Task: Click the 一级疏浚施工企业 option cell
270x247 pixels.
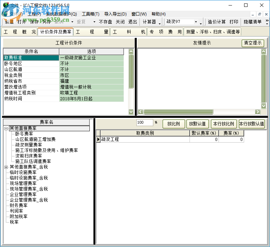Action: (91, 58)
